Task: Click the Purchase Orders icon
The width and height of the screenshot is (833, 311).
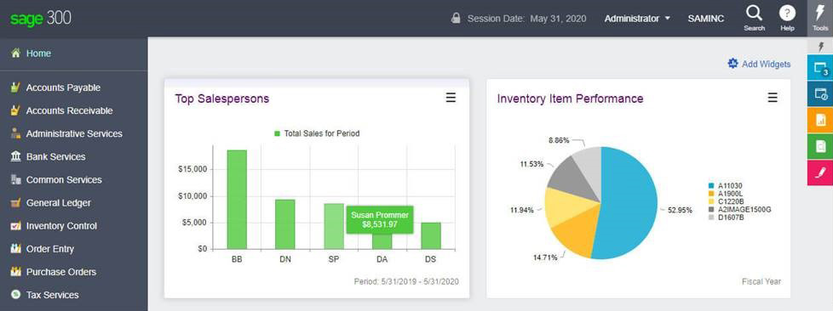Action: pos(15,272)
